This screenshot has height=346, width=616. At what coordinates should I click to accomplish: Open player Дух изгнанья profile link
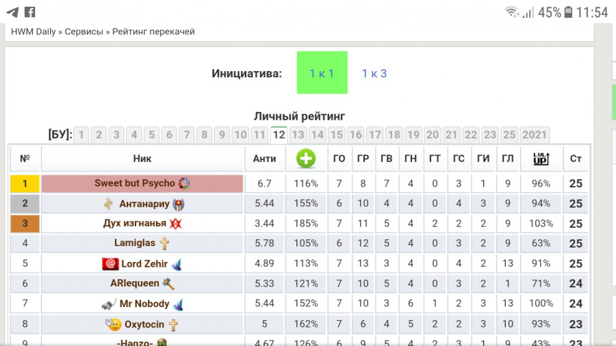(135, 223)
